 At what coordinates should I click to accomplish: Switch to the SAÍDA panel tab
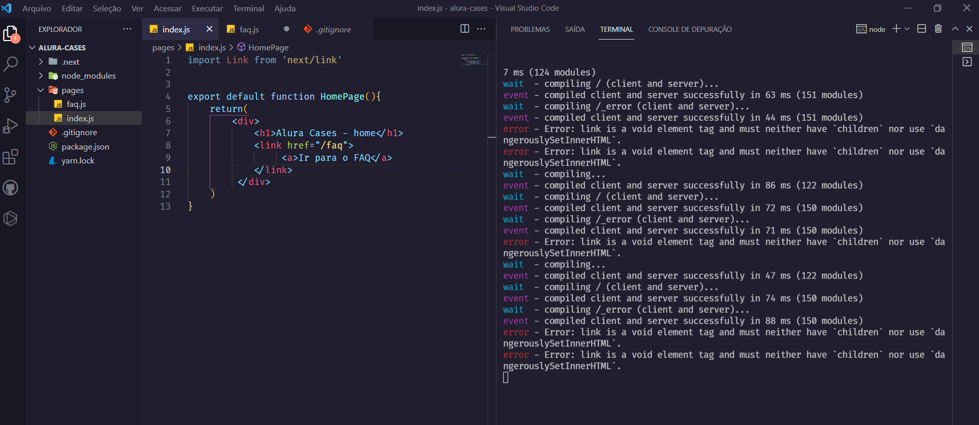(x=575, y=29)
